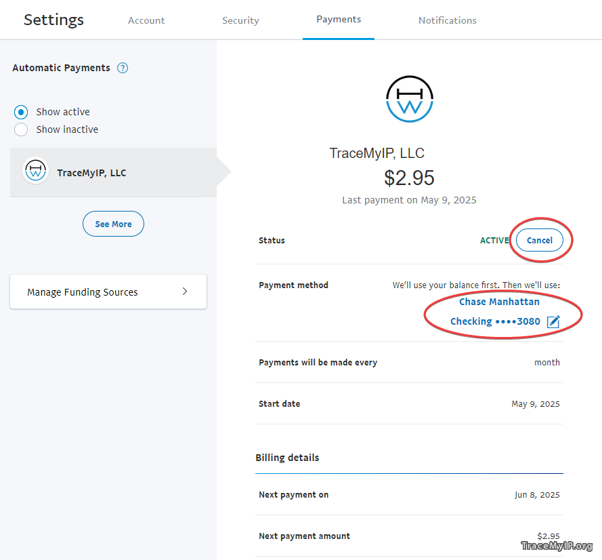Viewport: 602px width, 560px height.
Task: Open the Payments tab
Action: 339,19
